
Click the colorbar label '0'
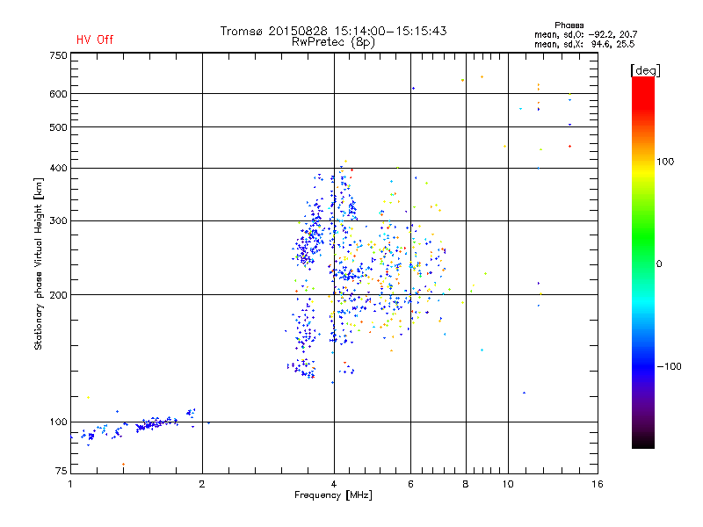click(659, 264)
